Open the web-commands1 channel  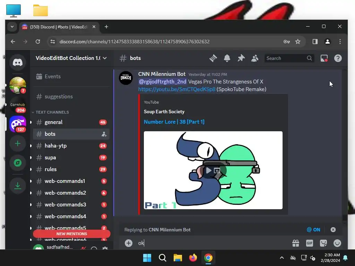(71, 181)
